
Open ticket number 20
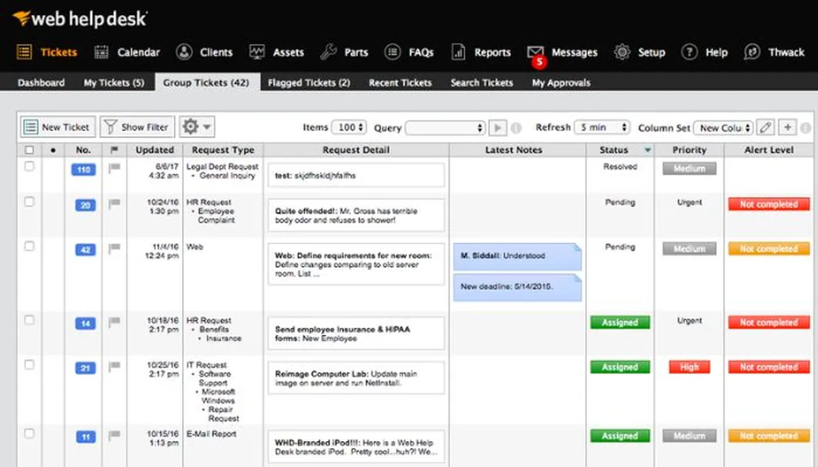coord(85,205)
